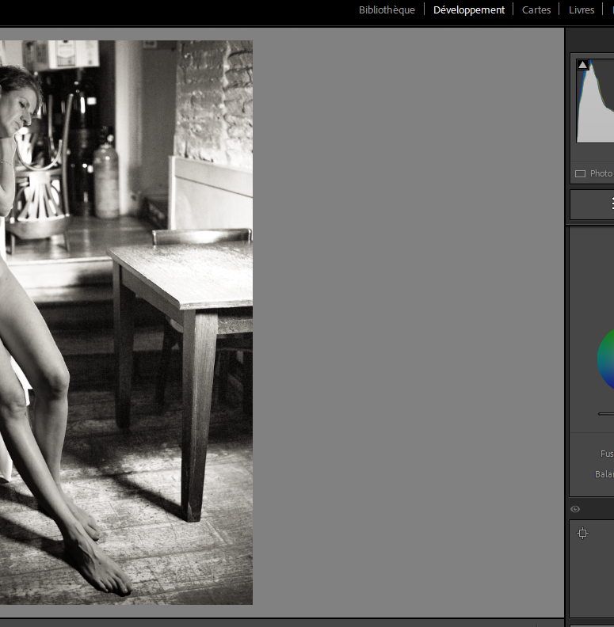The width and height of the screenshot is (614, 627).
Task: Click the tool strip edit icon
Action: pyautogui.click(x=611, y=204)
